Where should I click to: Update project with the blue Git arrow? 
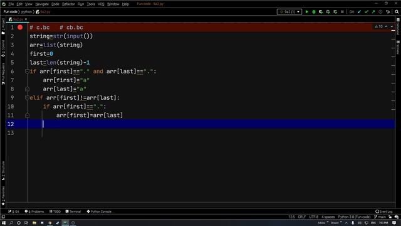tap(359, 12)
